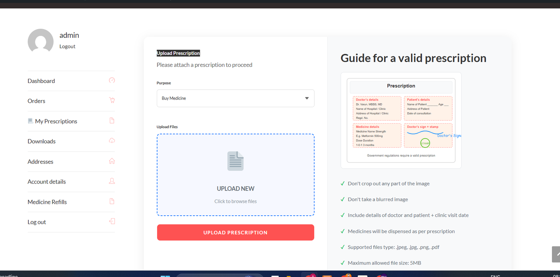Open the Dashboard menu item
560x277 pixels.
tap(41, 81)
